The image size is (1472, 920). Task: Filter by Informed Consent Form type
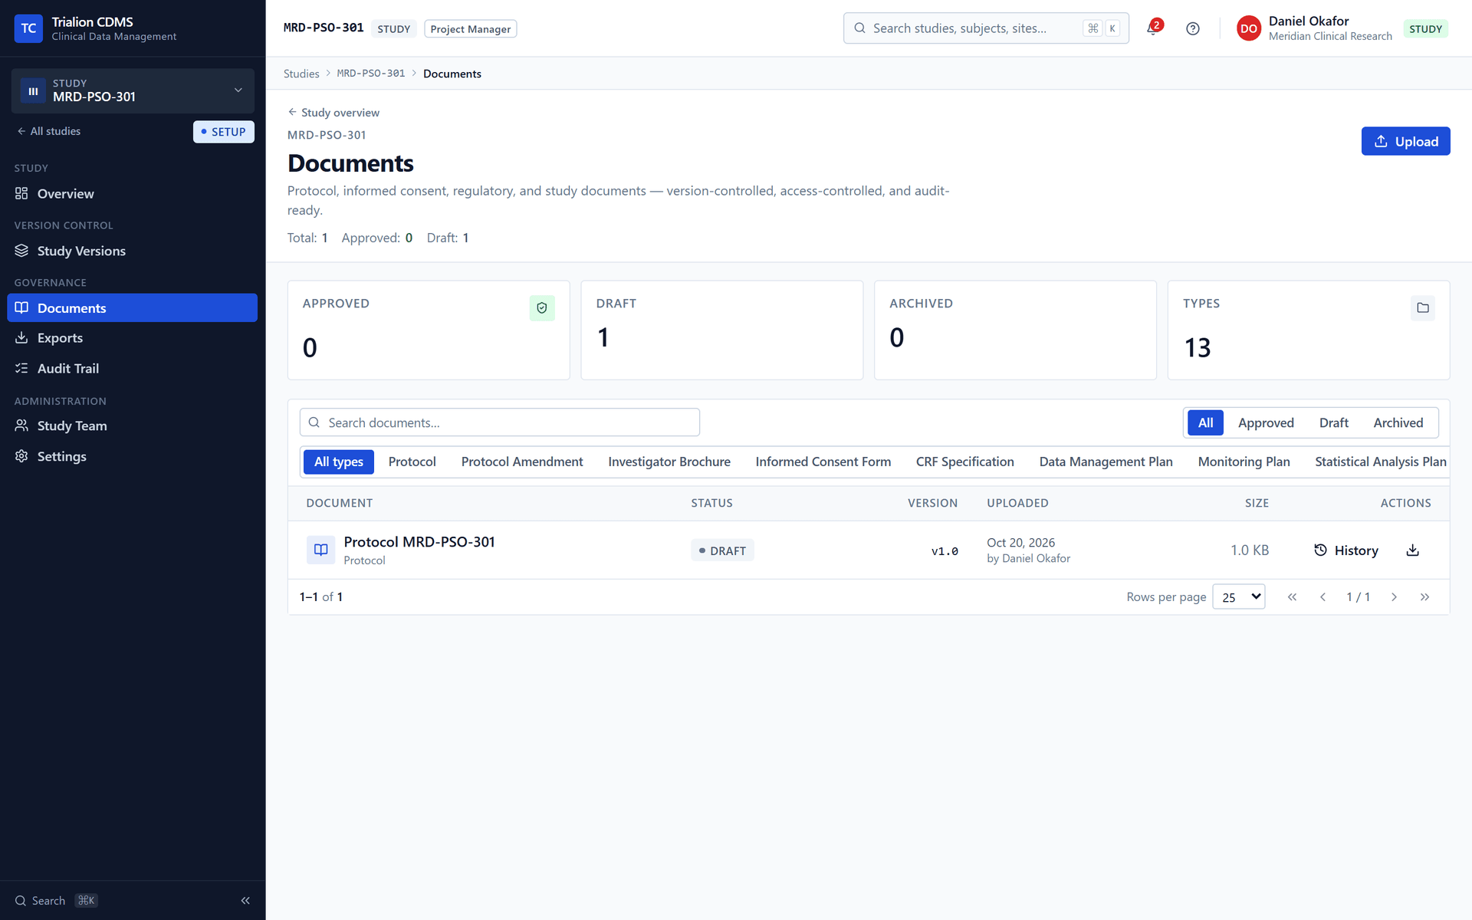pyautogui.click(x=823, y=462)
